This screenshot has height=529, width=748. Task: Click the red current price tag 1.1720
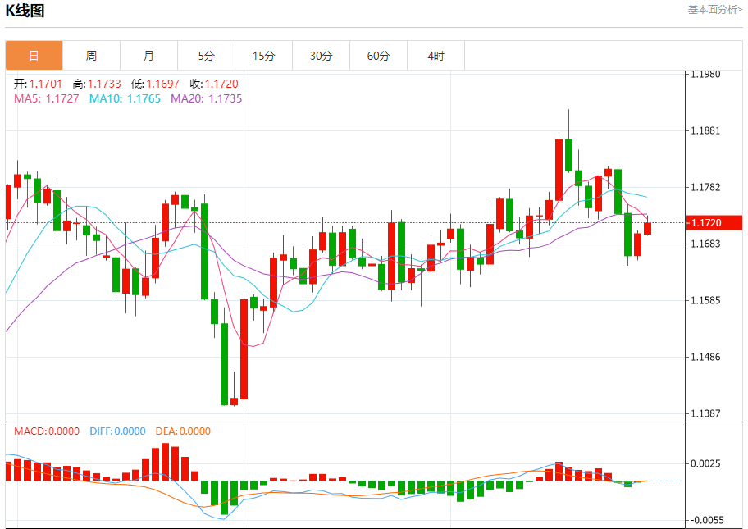[714, 223]
